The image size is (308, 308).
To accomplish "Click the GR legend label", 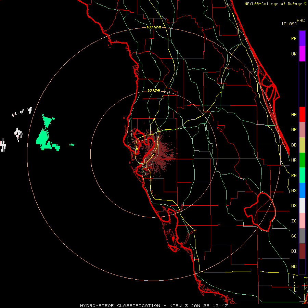I will (294, 130).
